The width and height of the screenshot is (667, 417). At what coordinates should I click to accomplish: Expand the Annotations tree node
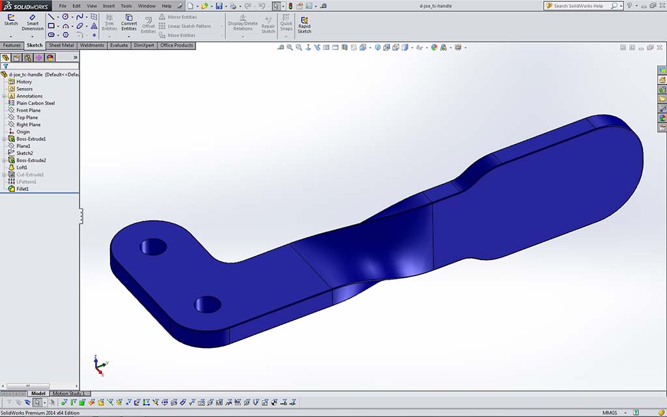click(4, 96)
